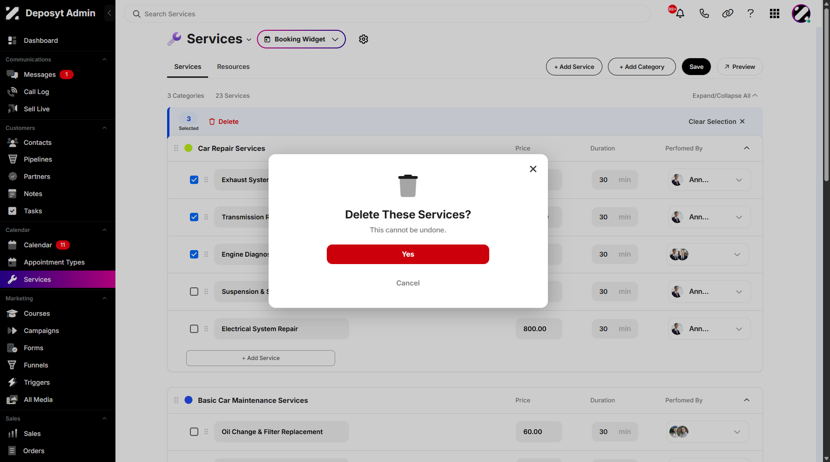Collapse the Car Repair Services category
Image resolution: width=830 pixels, height=462 pixels.
pyautogui.click(x=747, y=148)
